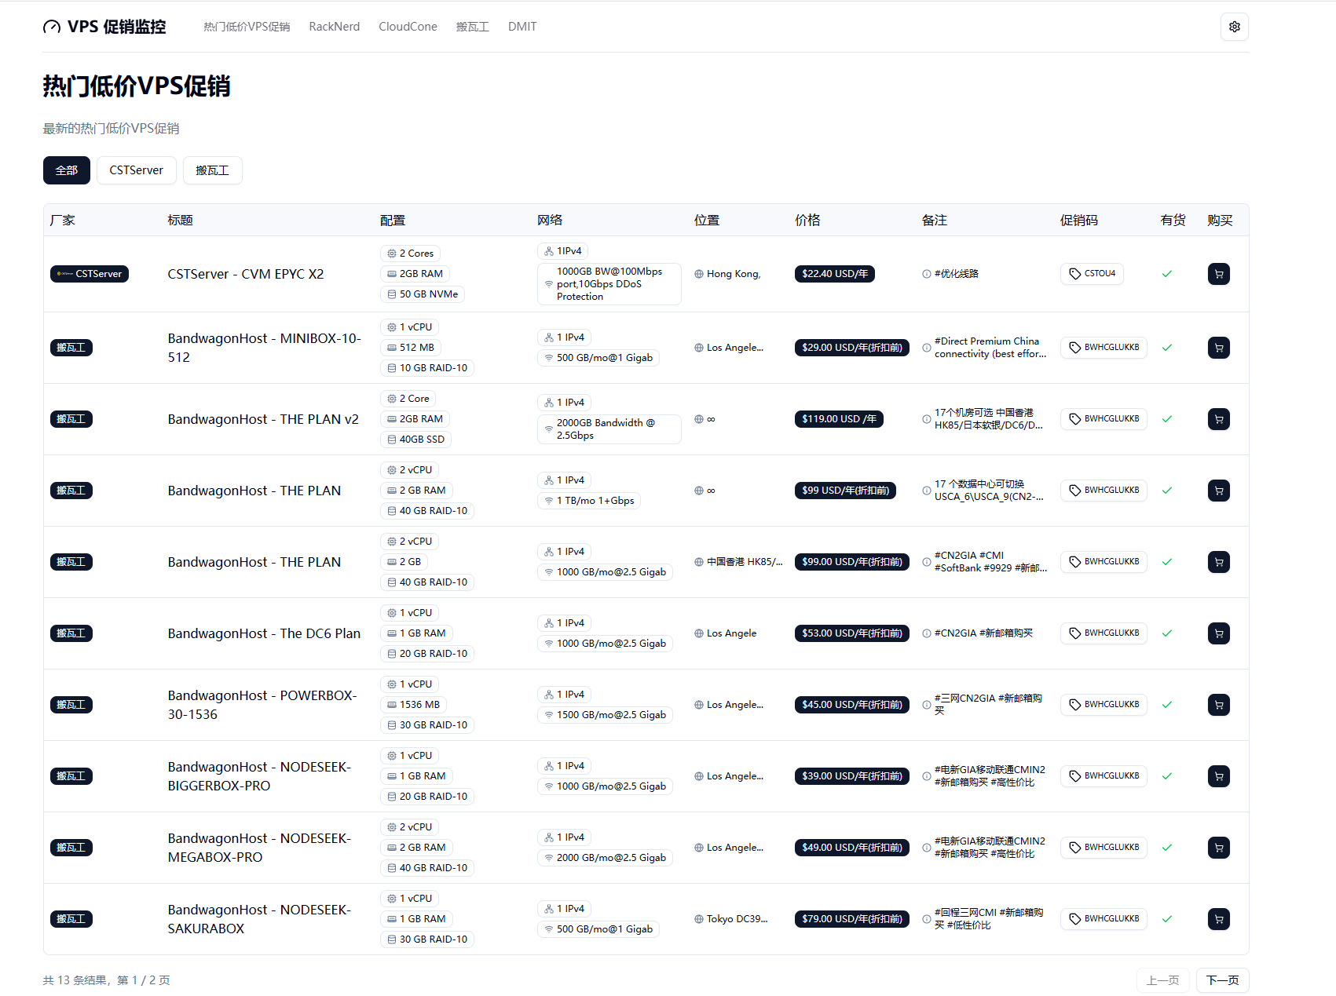Click title BandwagonHost - The DC6 Plan

click(x=264, y=633)
